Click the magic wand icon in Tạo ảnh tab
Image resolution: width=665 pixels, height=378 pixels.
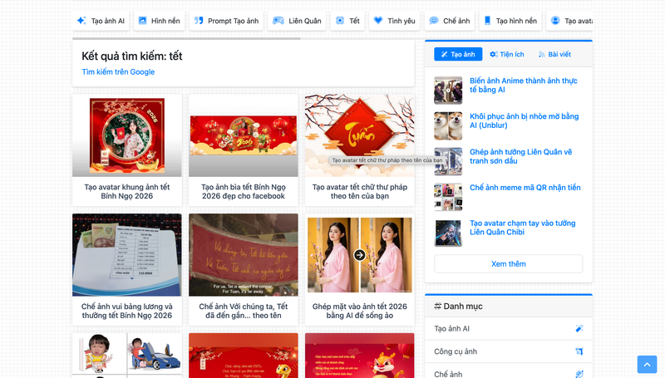tap(445, 54)
